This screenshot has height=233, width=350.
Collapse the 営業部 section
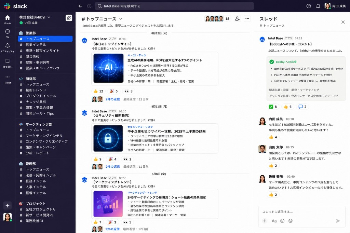pos(30,33)
